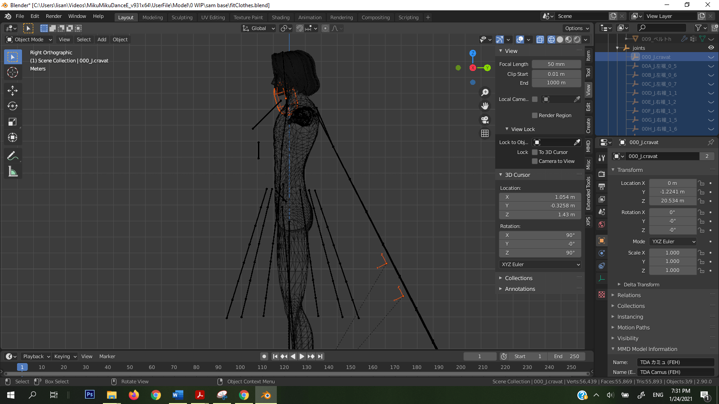Switch to the Shading workspace tab

pyautogui.click(x=280, y=18)
